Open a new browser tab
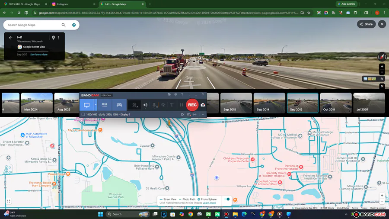 (150, 4)
